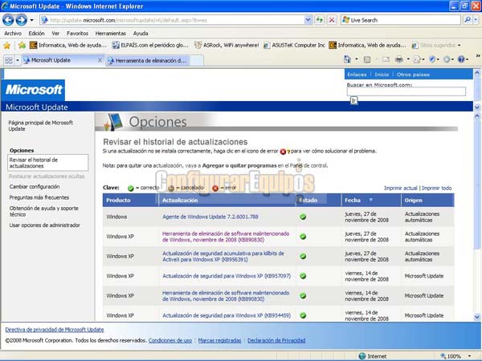Click the browser Forward arrow button

(21, 20)
